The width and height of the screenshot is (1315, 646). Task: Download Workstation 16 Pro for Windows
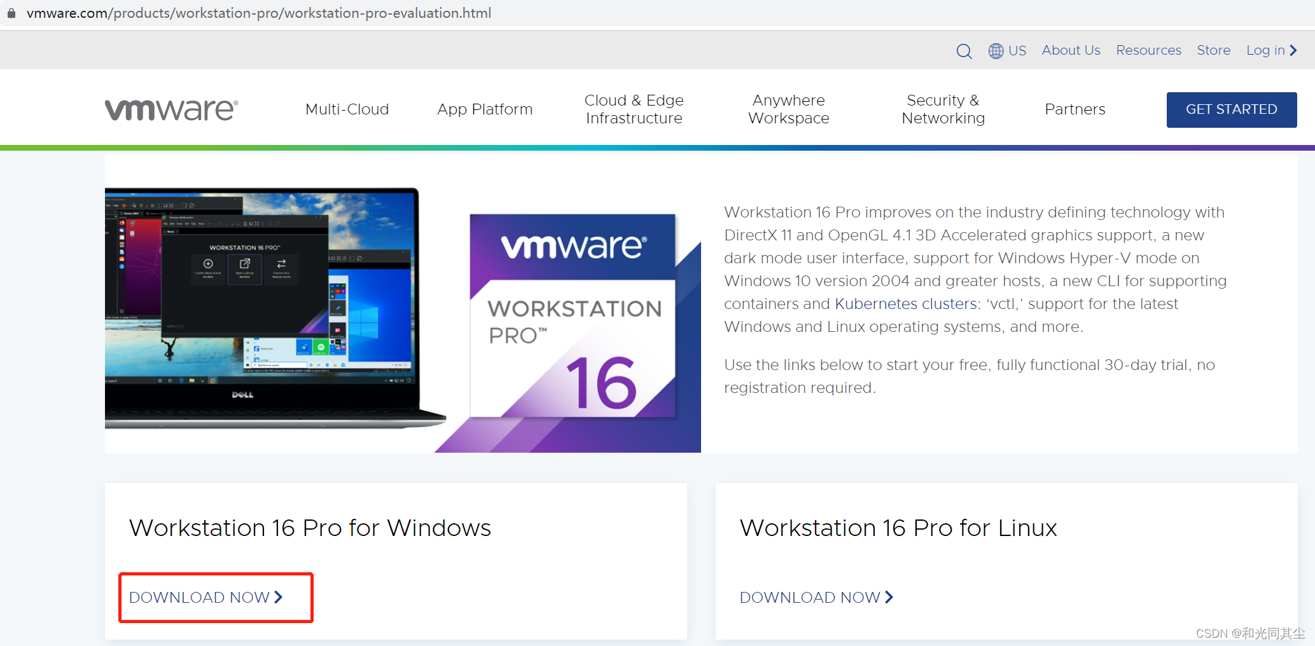[x=206, y=598]
